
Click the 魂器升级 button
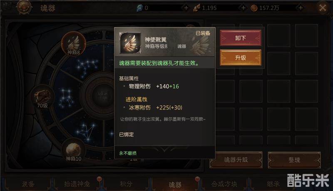click(x=236, y=160)
